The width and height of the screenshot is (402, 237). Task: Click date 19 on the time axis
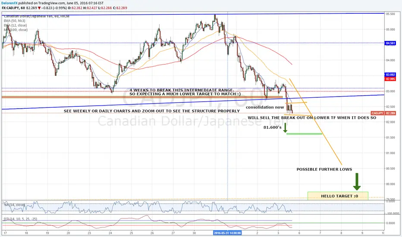(47, 233)
